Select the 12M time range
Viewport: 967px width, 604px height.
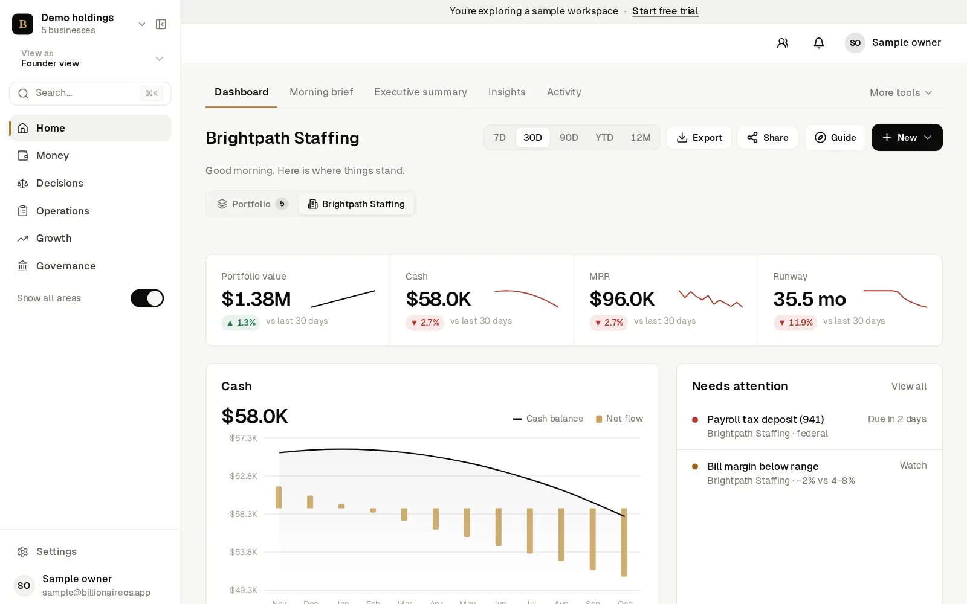[x=641, y=138]
